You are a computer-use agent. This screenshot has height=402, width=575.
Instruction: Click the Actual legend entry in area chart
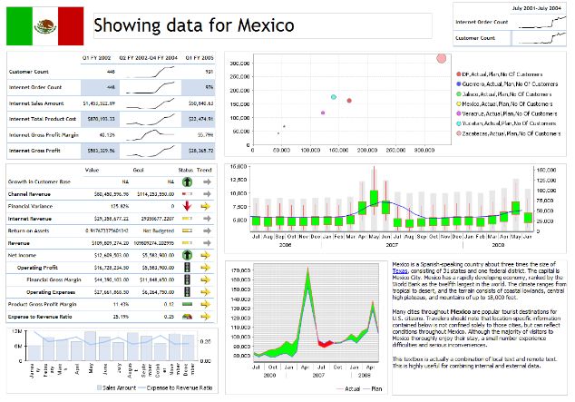[348, 388]
